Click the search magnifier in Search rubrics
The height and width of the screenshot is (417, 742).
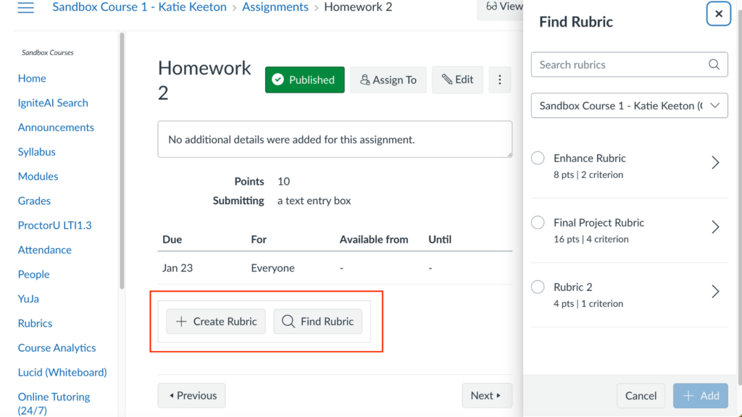(714, 64)
